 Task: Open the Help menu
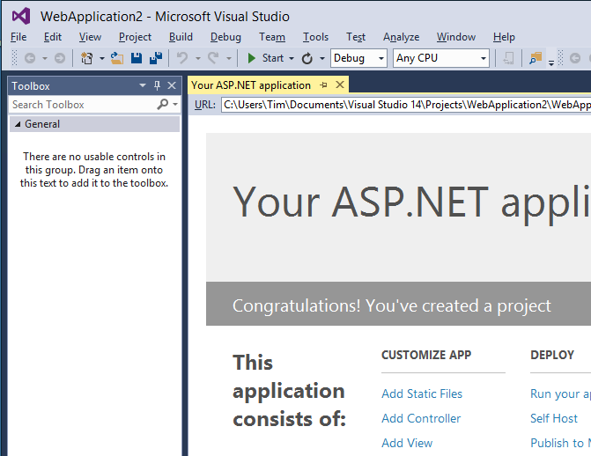(504, 37)
